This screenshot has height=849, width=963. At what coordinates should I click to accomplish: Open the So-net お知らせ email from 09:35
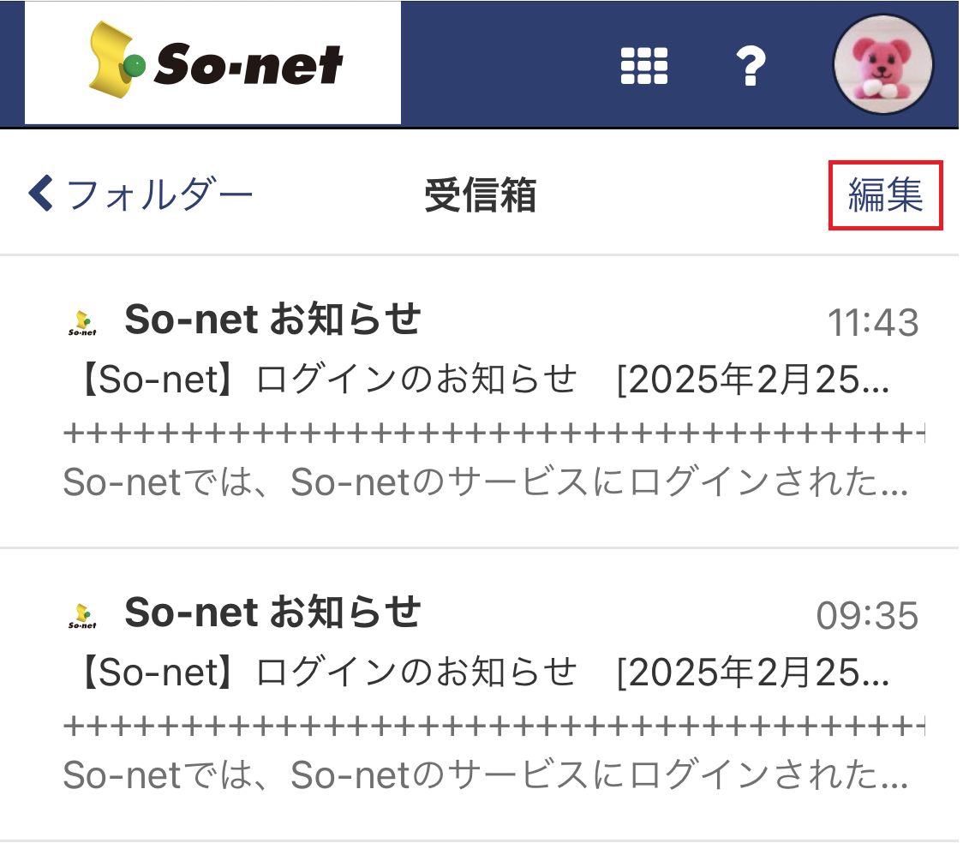pos(272,613)
